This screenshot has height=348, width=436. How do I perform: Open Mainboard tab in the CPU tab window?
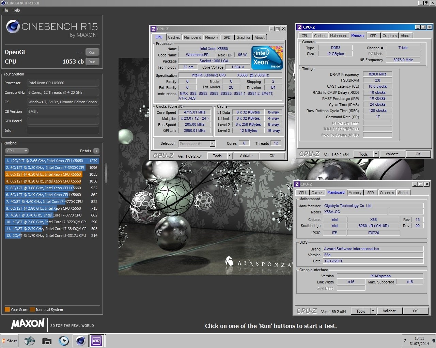click(x=192, y=37)
